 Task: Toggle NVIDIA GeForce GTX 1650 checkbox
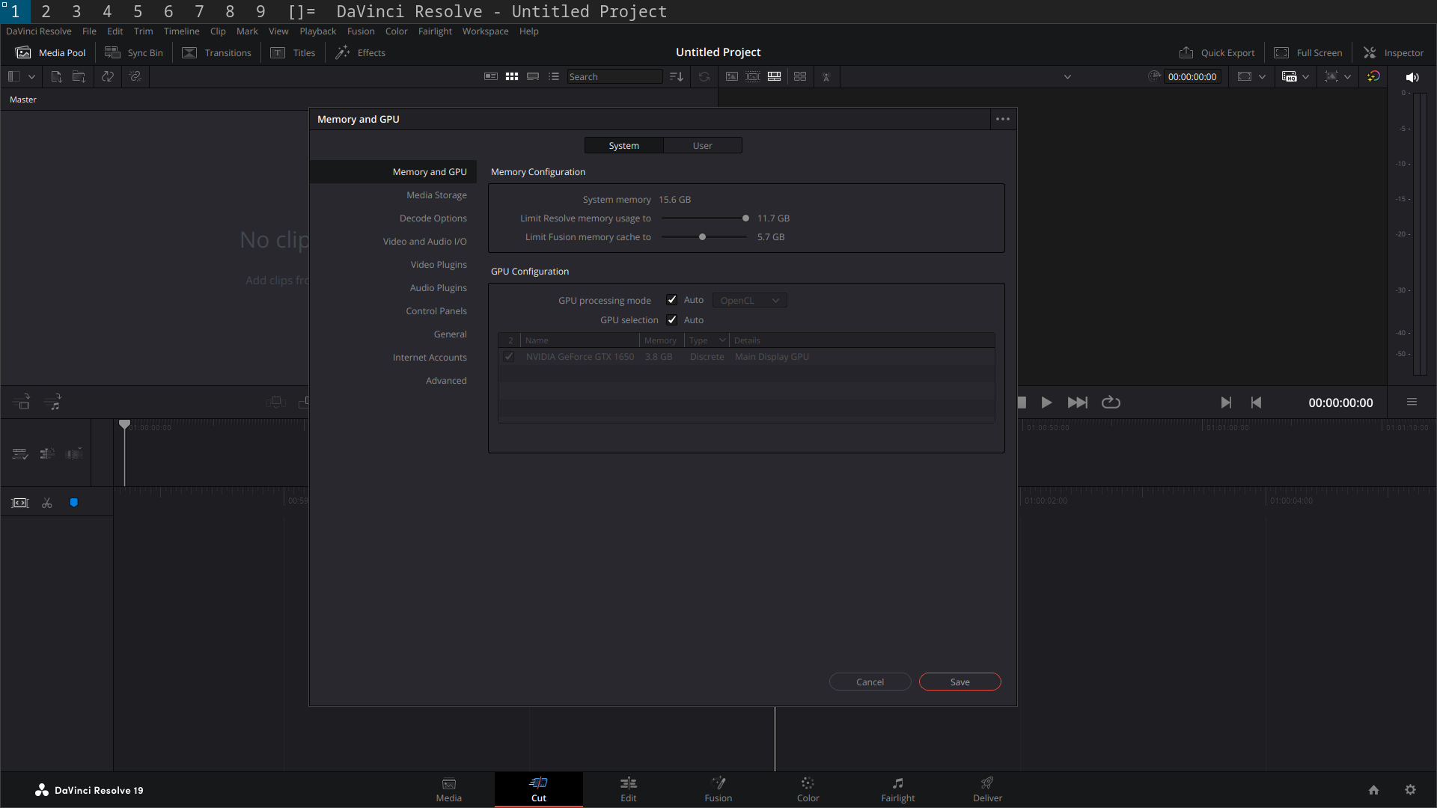[x=509, y=357]
